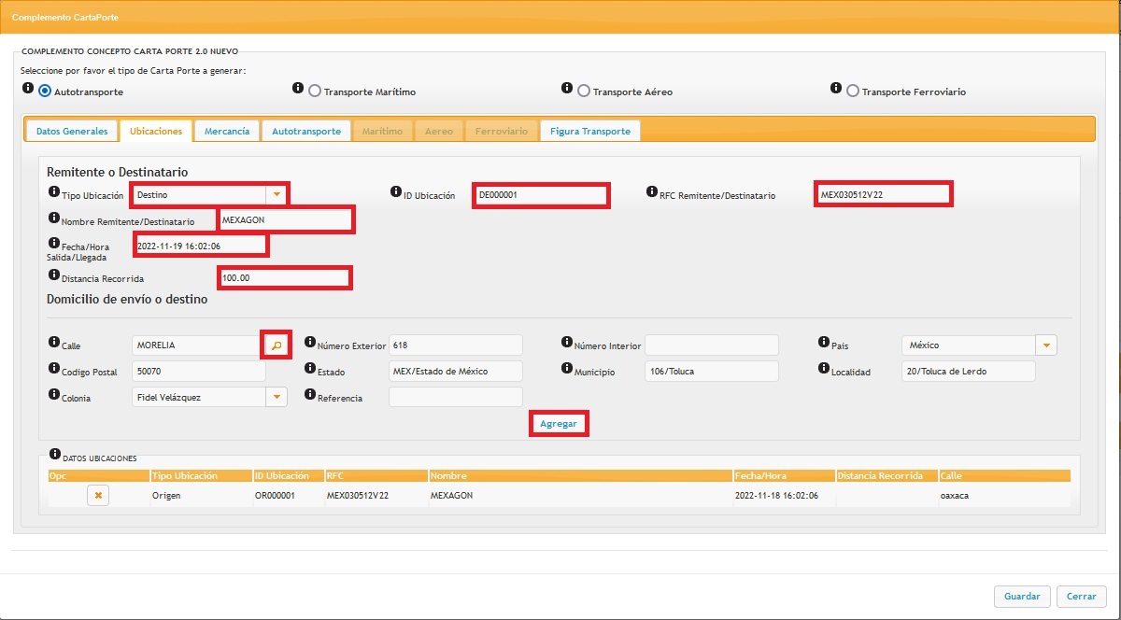Screen dimensions: 1121x620
Task: Open the Figura Transporte tab
Action: 589,132
